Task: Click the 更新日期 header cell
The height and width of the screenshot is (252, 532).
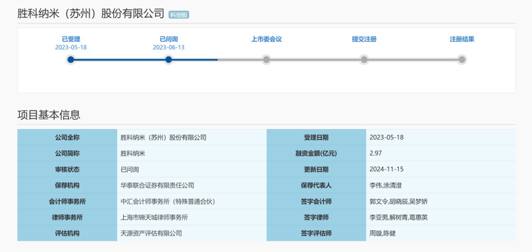Action: coord(317,170)
